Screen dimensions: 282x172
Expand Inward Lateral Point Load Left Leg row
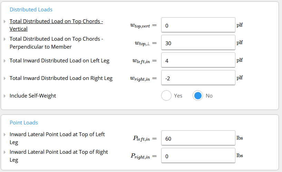point(4,135)
